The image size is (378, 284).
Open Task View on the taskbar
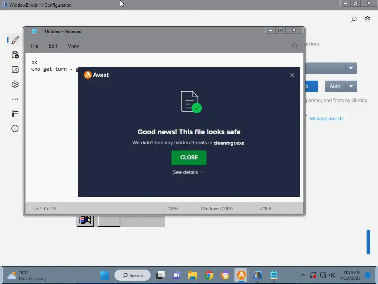click(x=160, y=275)
